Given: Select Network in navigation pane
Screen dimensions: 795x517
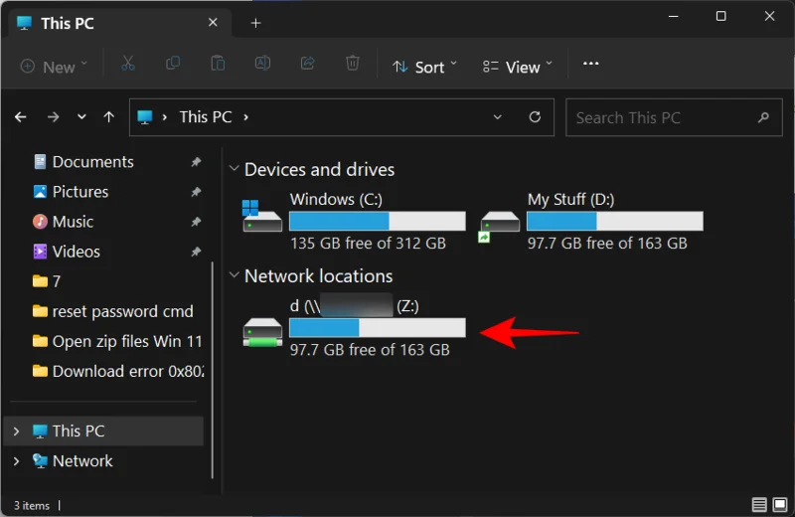Looking at the screenshot, I should click(x=73, y=461).
